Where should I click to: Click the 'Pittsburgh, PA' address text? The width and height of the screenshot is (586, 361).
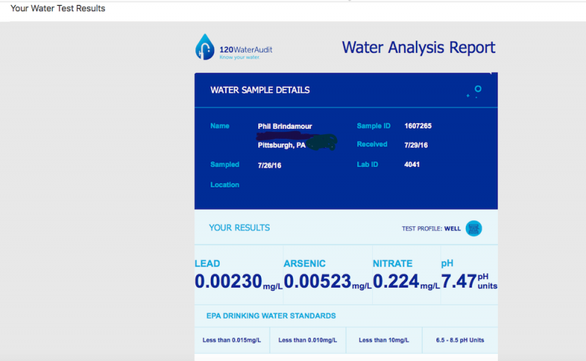coord(281,145)
